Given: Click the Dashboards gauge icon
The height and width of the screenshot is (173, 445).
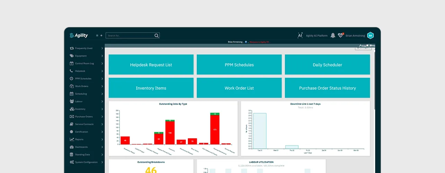Looking at the screenshot, I should [x=72, y=147].
